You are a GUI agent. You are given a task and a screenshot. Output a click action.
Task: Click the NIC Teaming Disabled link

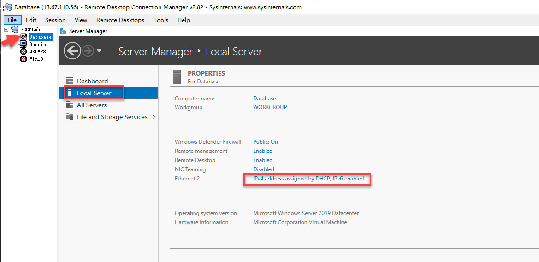pyautogui.click(x=263, y=169)
